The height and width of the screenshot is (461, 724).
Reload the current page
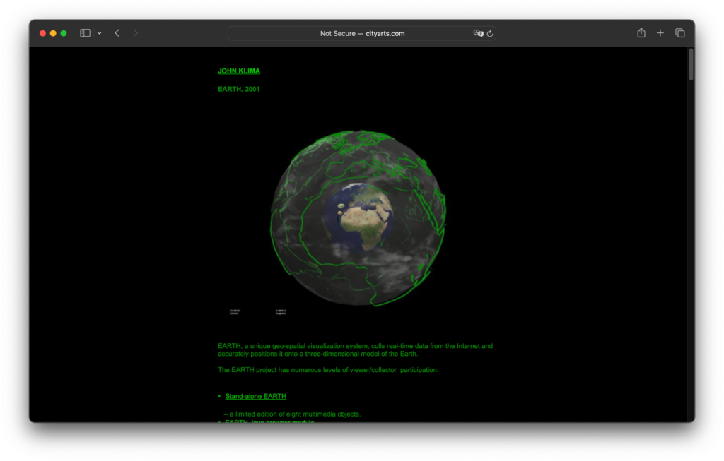coord(490,33)
